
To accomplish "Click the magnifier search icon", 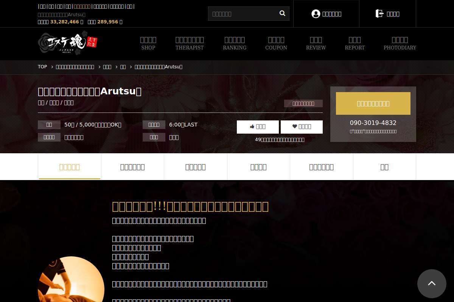I will (x=282, y=14).
